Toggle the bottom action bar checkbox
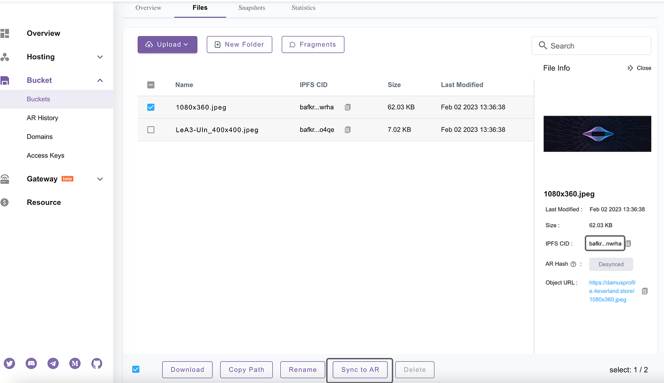Viewport: 664px width, 383px height. click(x=136, y=369)
